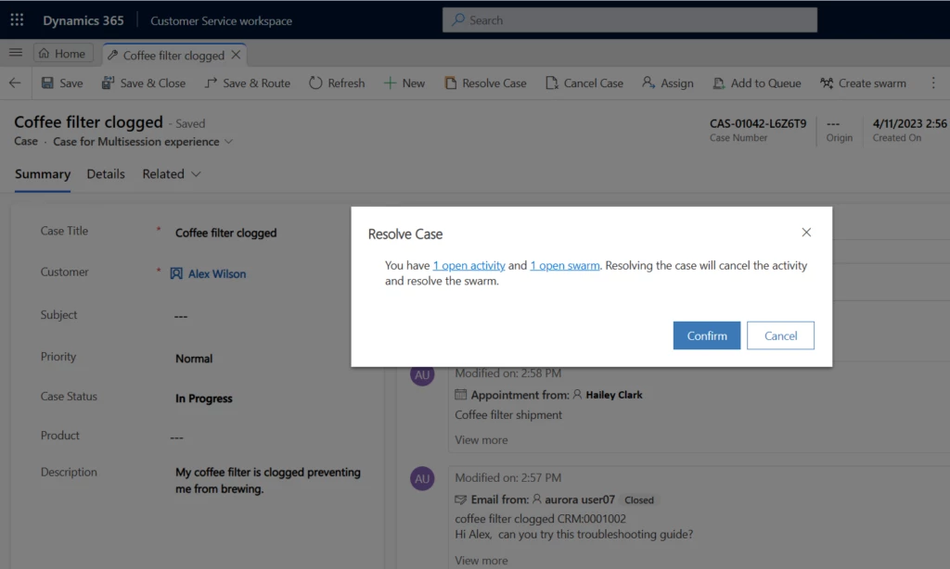Screen dimensions: 950x569
Task: Select the Create swarm icon
Action: click(x=824, y=82)
